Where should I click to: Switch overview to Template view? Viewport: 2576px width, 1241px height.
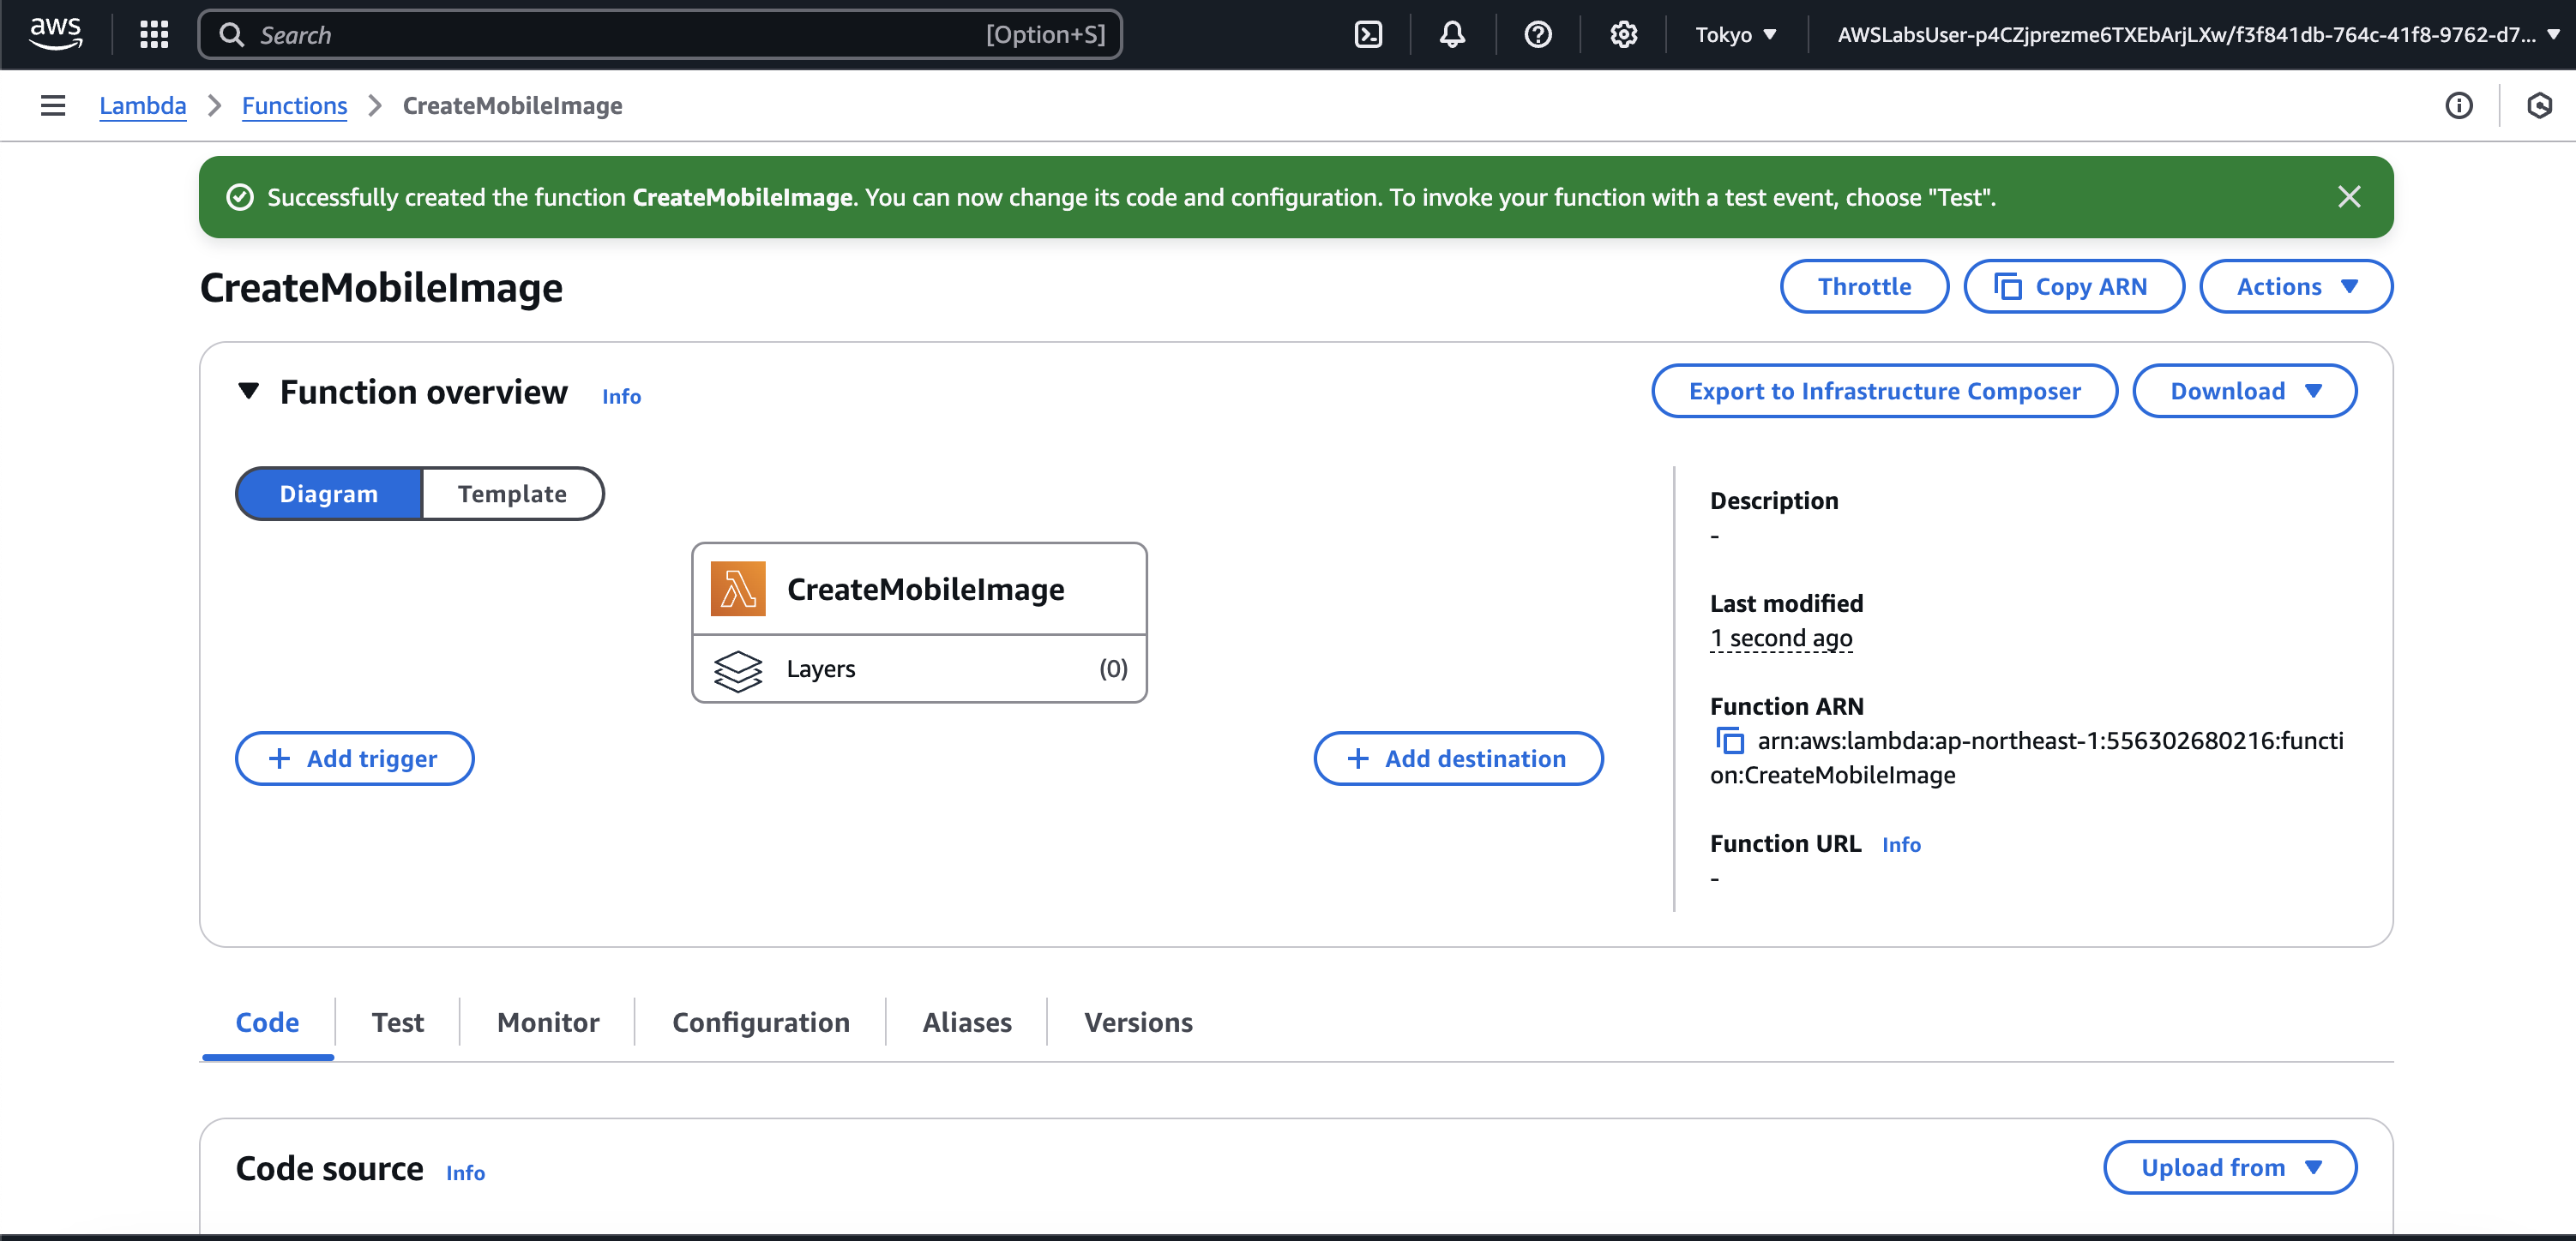click(512, 494)
